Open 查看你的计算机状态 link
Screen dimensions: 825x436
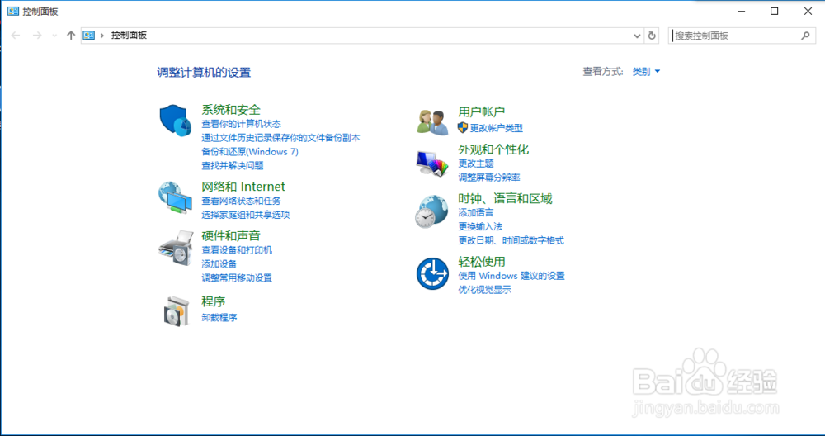coord(242,124)
